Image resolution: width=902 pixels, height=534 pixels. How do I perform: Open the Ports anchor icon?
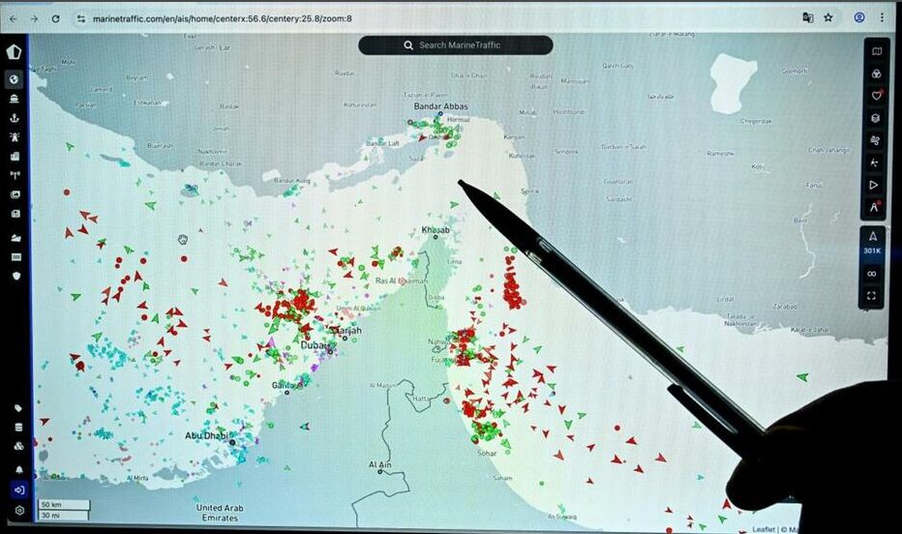coord(15,117)
